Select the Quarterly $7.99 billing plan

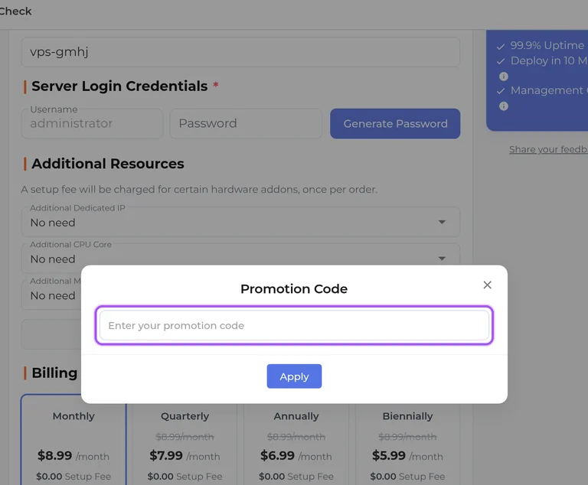[185, 444]
